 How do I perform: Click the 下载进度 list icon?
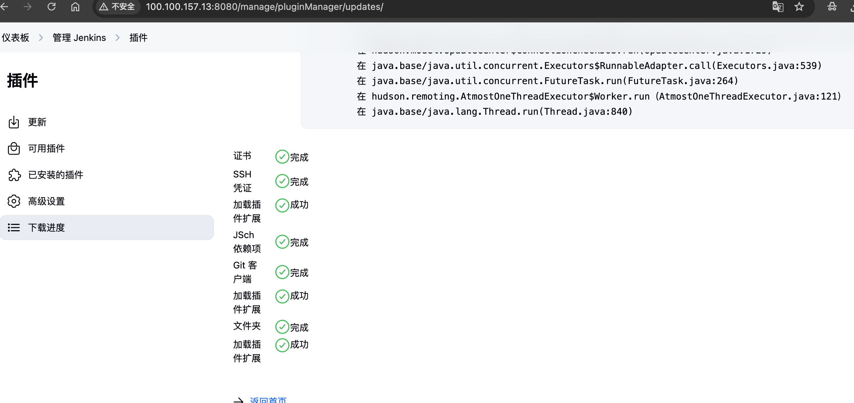(14, 228)
